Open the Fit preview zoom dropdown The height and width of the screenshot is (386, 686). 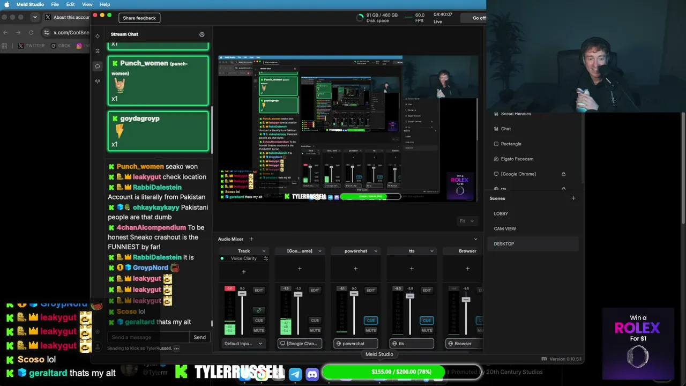[467, 221]
